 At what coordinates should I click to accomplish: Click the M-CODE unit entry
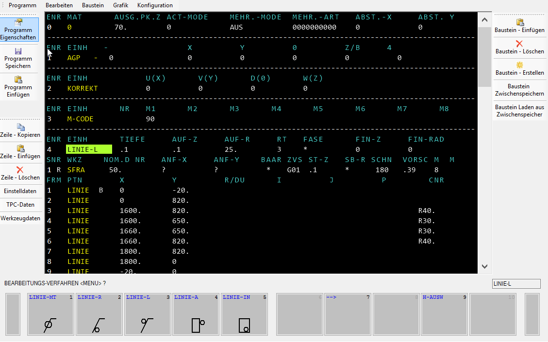point(81,119)
